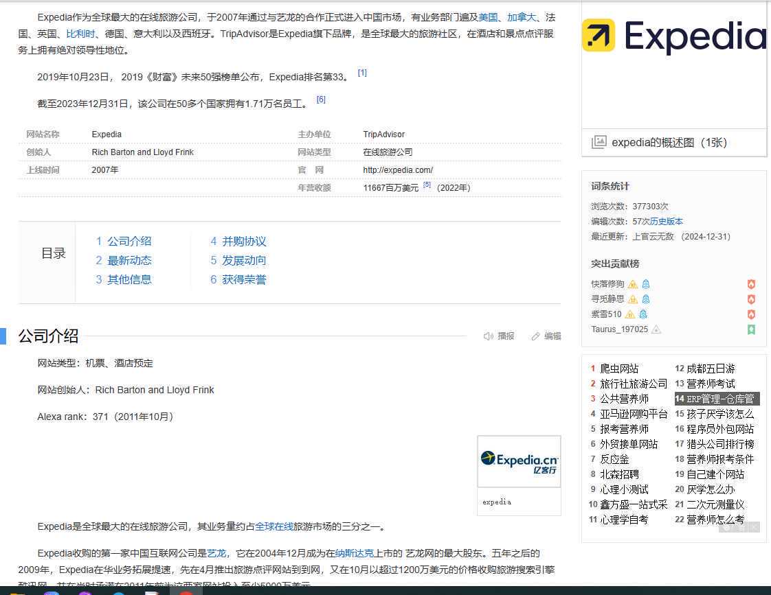Screen dimensions: 771x595
Task: Click red flame shield in 快落修狗 row
Action: 751,284
